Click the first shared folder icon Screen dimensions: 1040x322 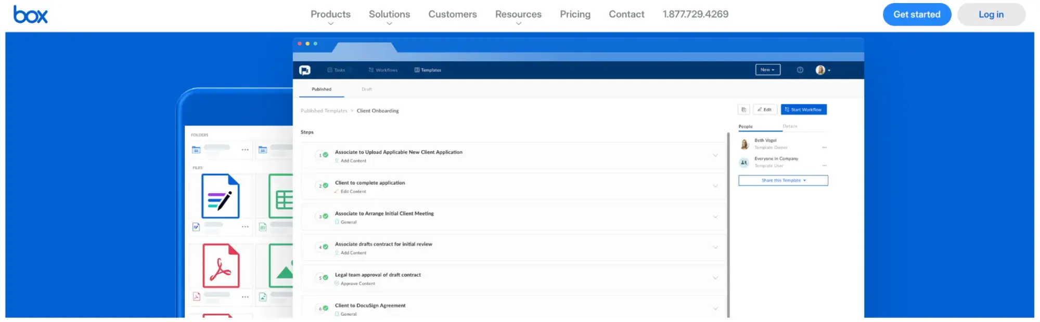point(196,150)
